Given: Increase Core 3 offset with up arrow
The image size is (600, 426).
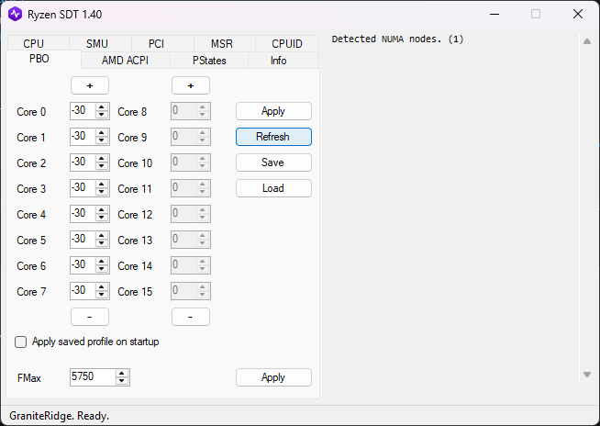Looking at the screenshot, I should [x=102, y=185].
